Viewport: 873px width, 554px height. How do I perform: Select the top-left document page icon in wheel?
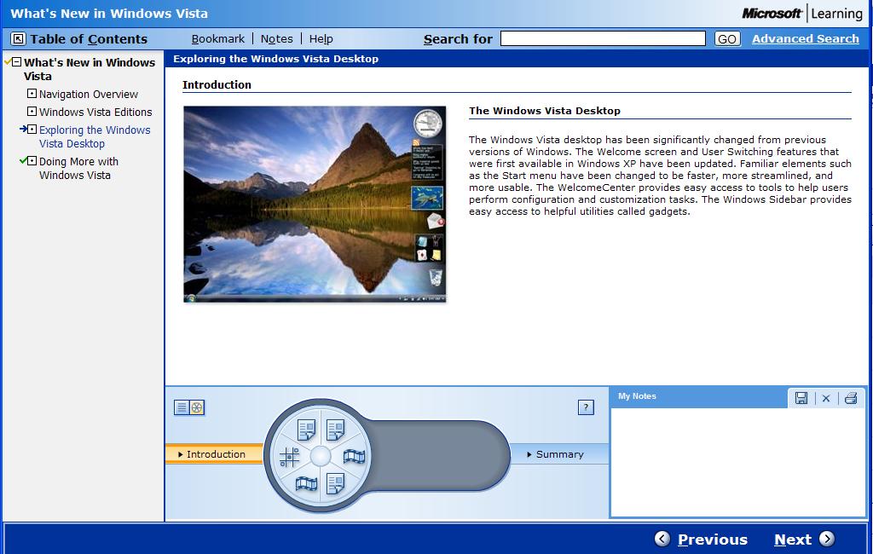pos(306,430)
